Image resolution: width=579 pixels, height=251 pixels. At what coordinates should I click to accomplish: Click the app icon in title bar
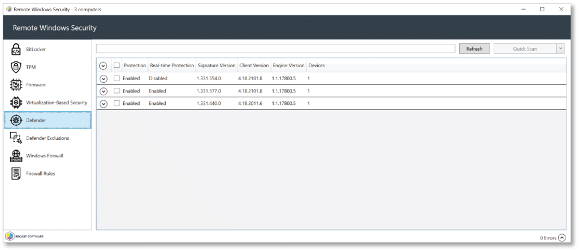click(x=9, y=10)
